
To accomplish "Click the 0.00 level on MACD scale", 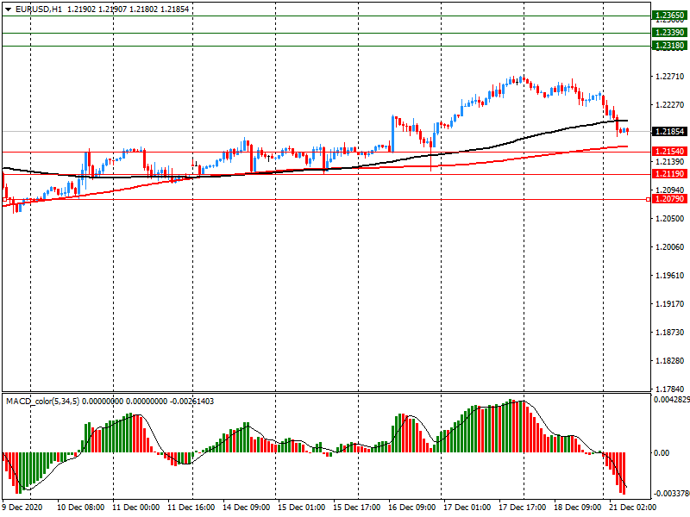I will [662, 453].
